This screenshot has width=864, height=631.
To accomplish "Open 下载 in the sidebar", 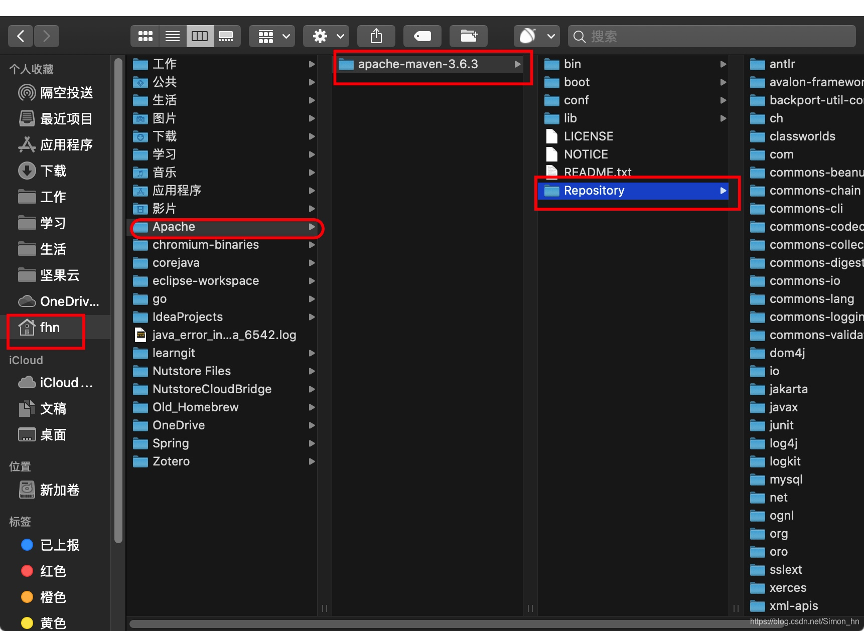I will pyautogui.click(x=56, y=171).
